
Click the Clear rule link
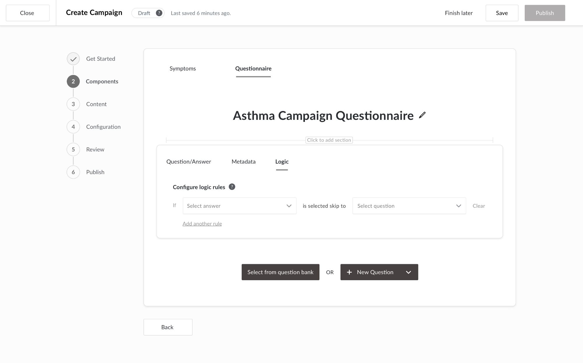(479, 206)
